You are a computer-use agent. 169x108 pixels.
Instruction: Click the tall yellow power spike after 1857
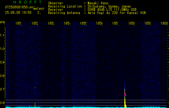click(125, 103)
